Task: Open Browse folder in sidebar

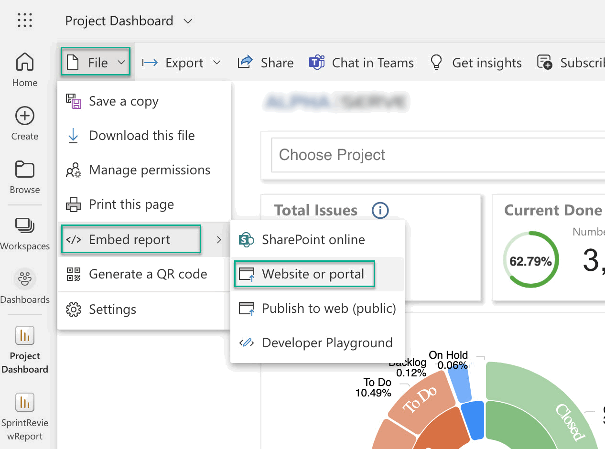Action: tap(25, 177)
